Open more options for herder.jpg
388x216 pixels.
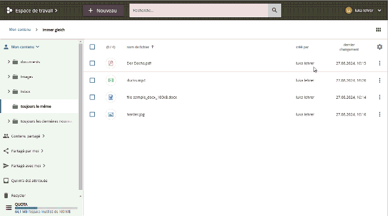click(380, 114)
